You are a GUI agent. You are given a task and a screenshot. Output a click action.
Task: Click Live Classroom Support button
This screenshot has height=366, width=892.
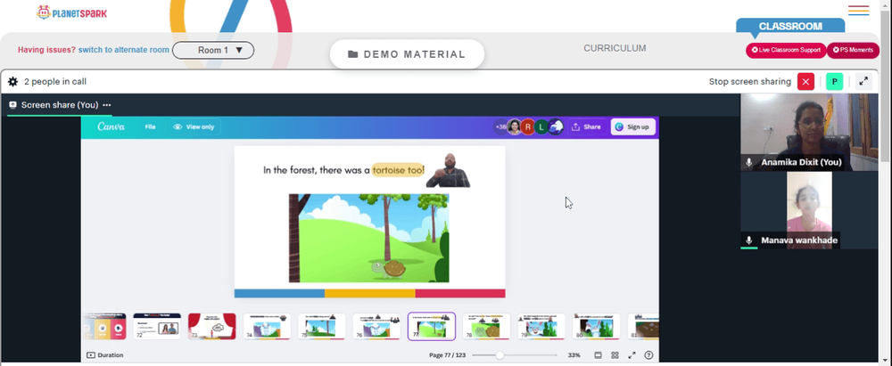pos(786,50)
